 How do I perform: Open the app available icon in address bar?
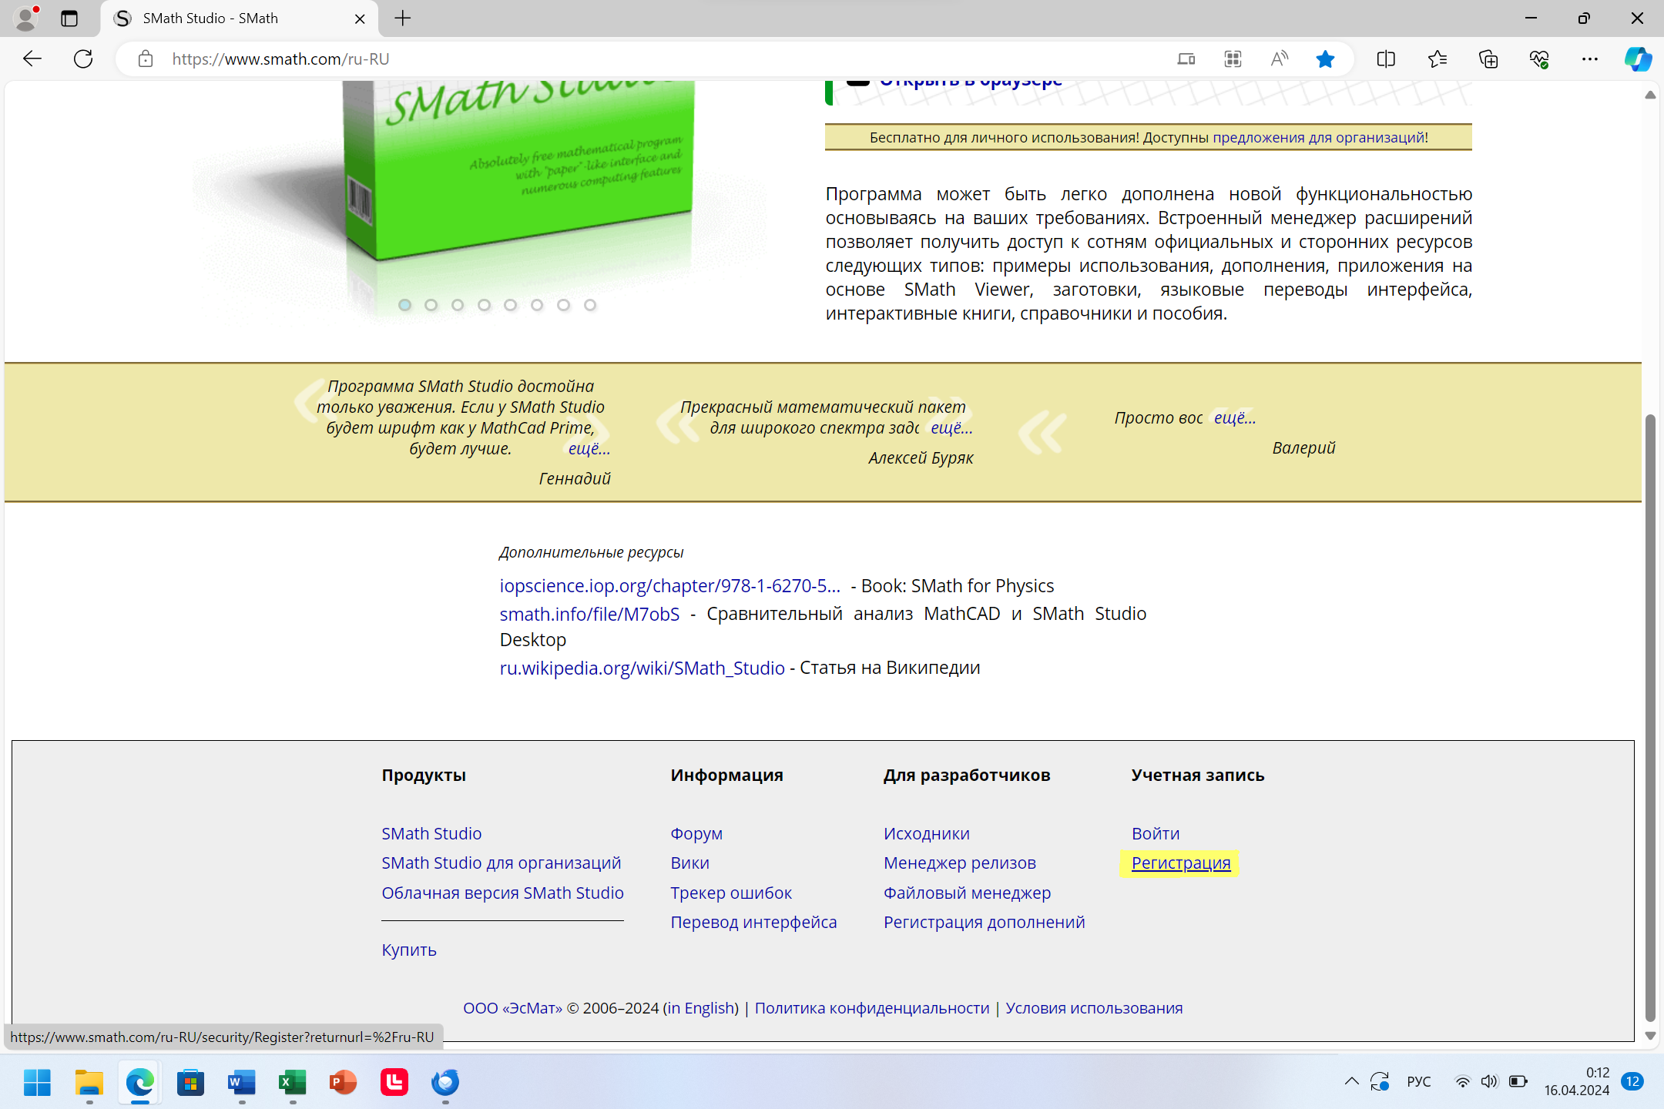point(1186,59)
